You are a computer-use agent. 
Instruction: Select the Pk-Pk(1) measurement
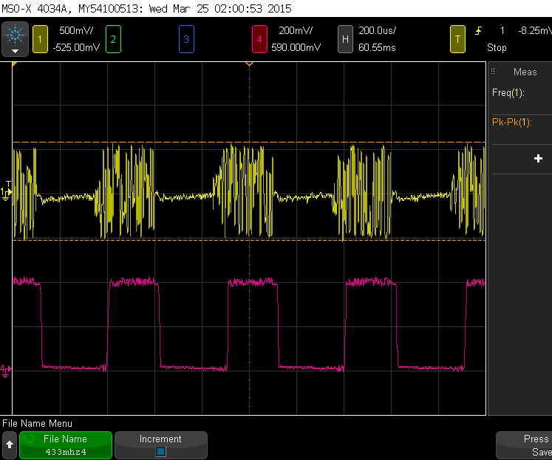point(512,123)
